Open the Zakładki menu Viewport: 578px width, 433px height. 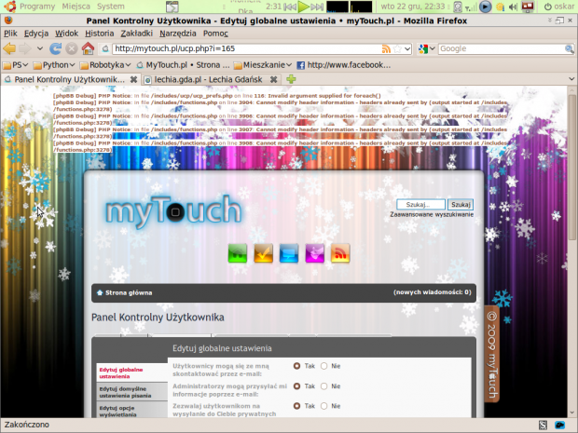136,34
